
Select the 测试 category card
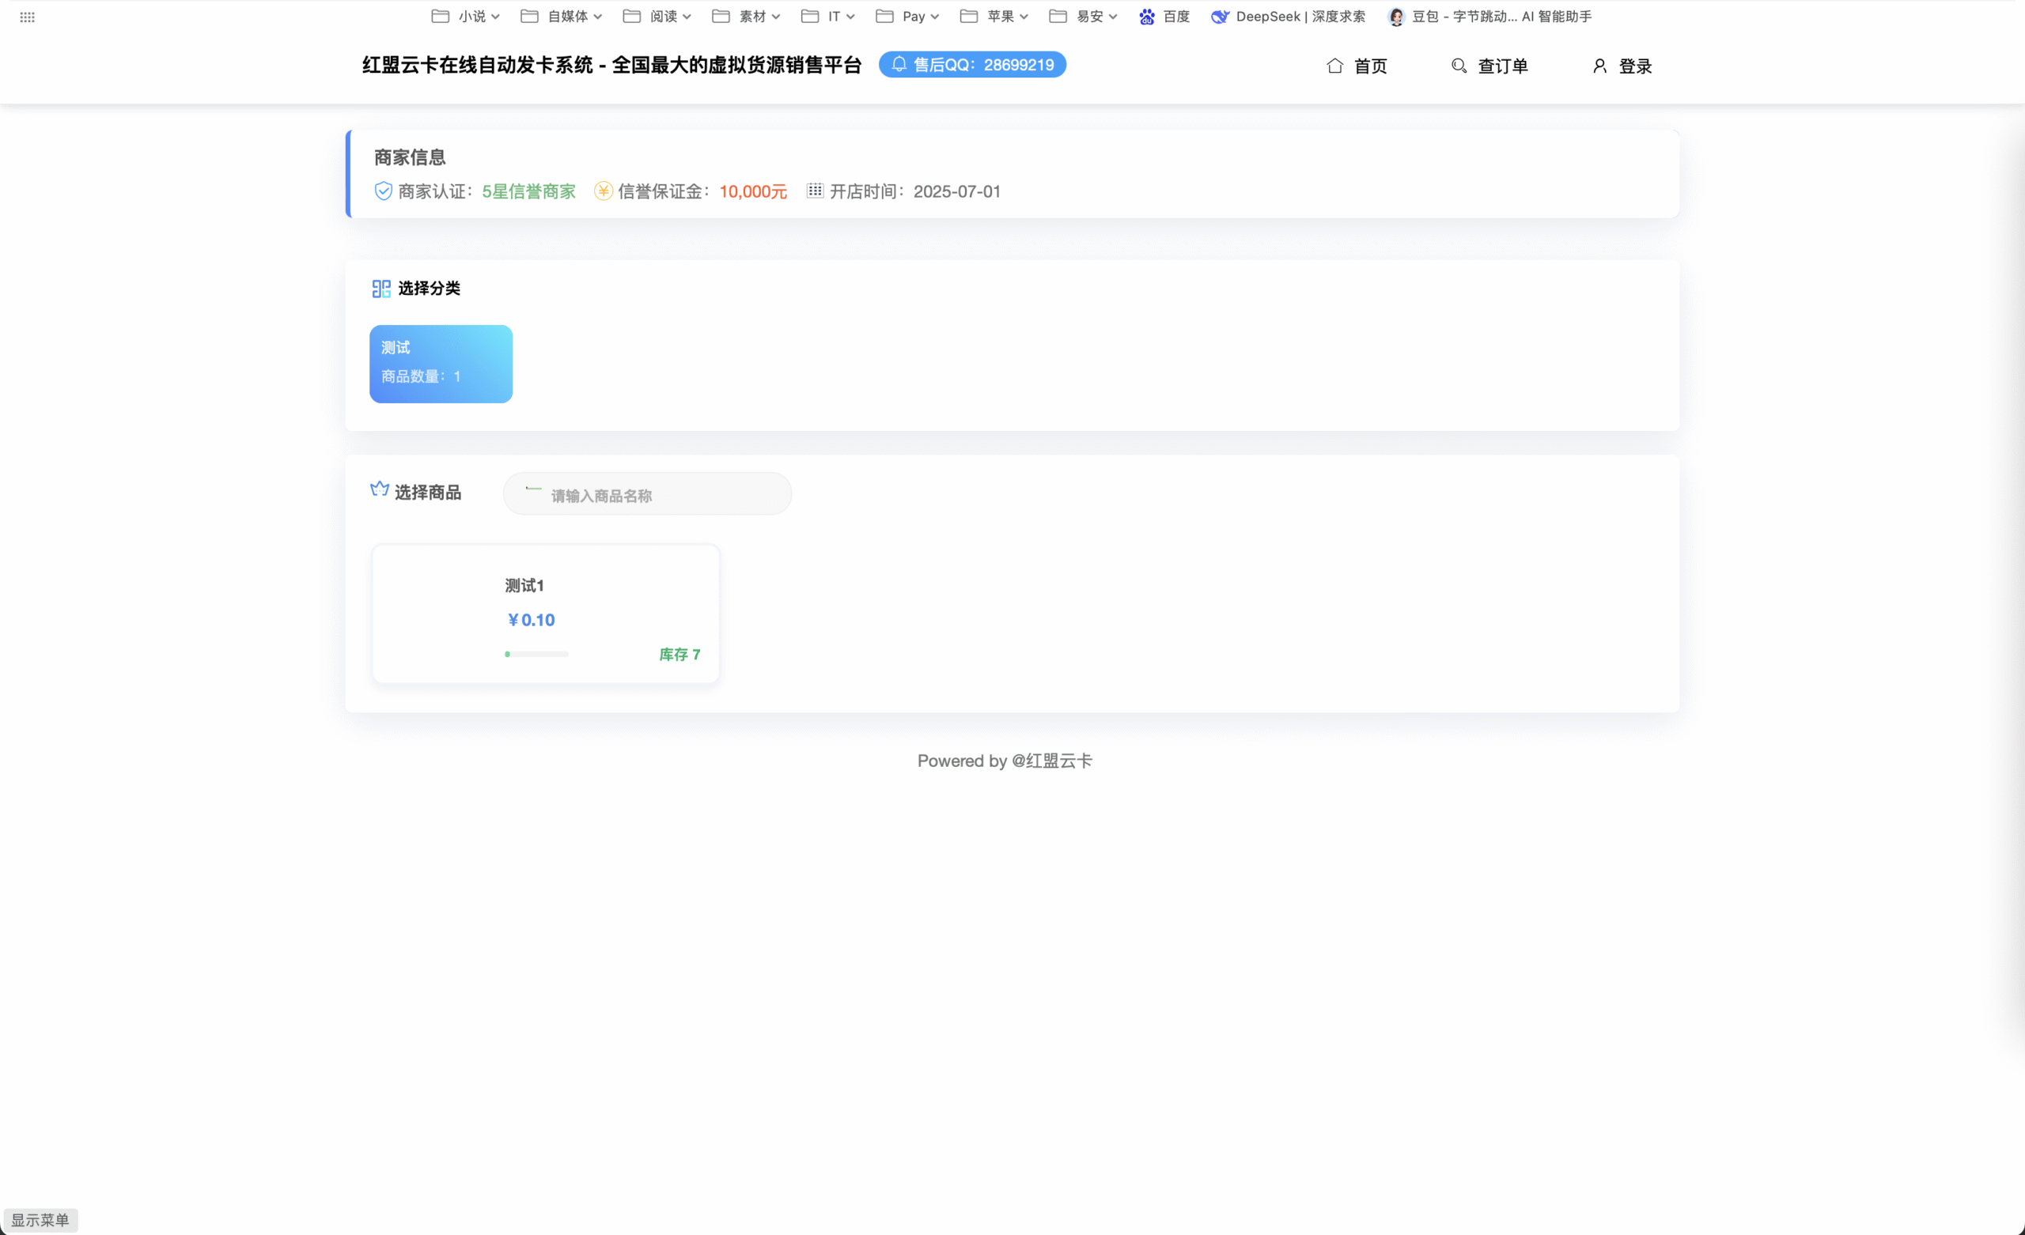click(x=441, y=364)
